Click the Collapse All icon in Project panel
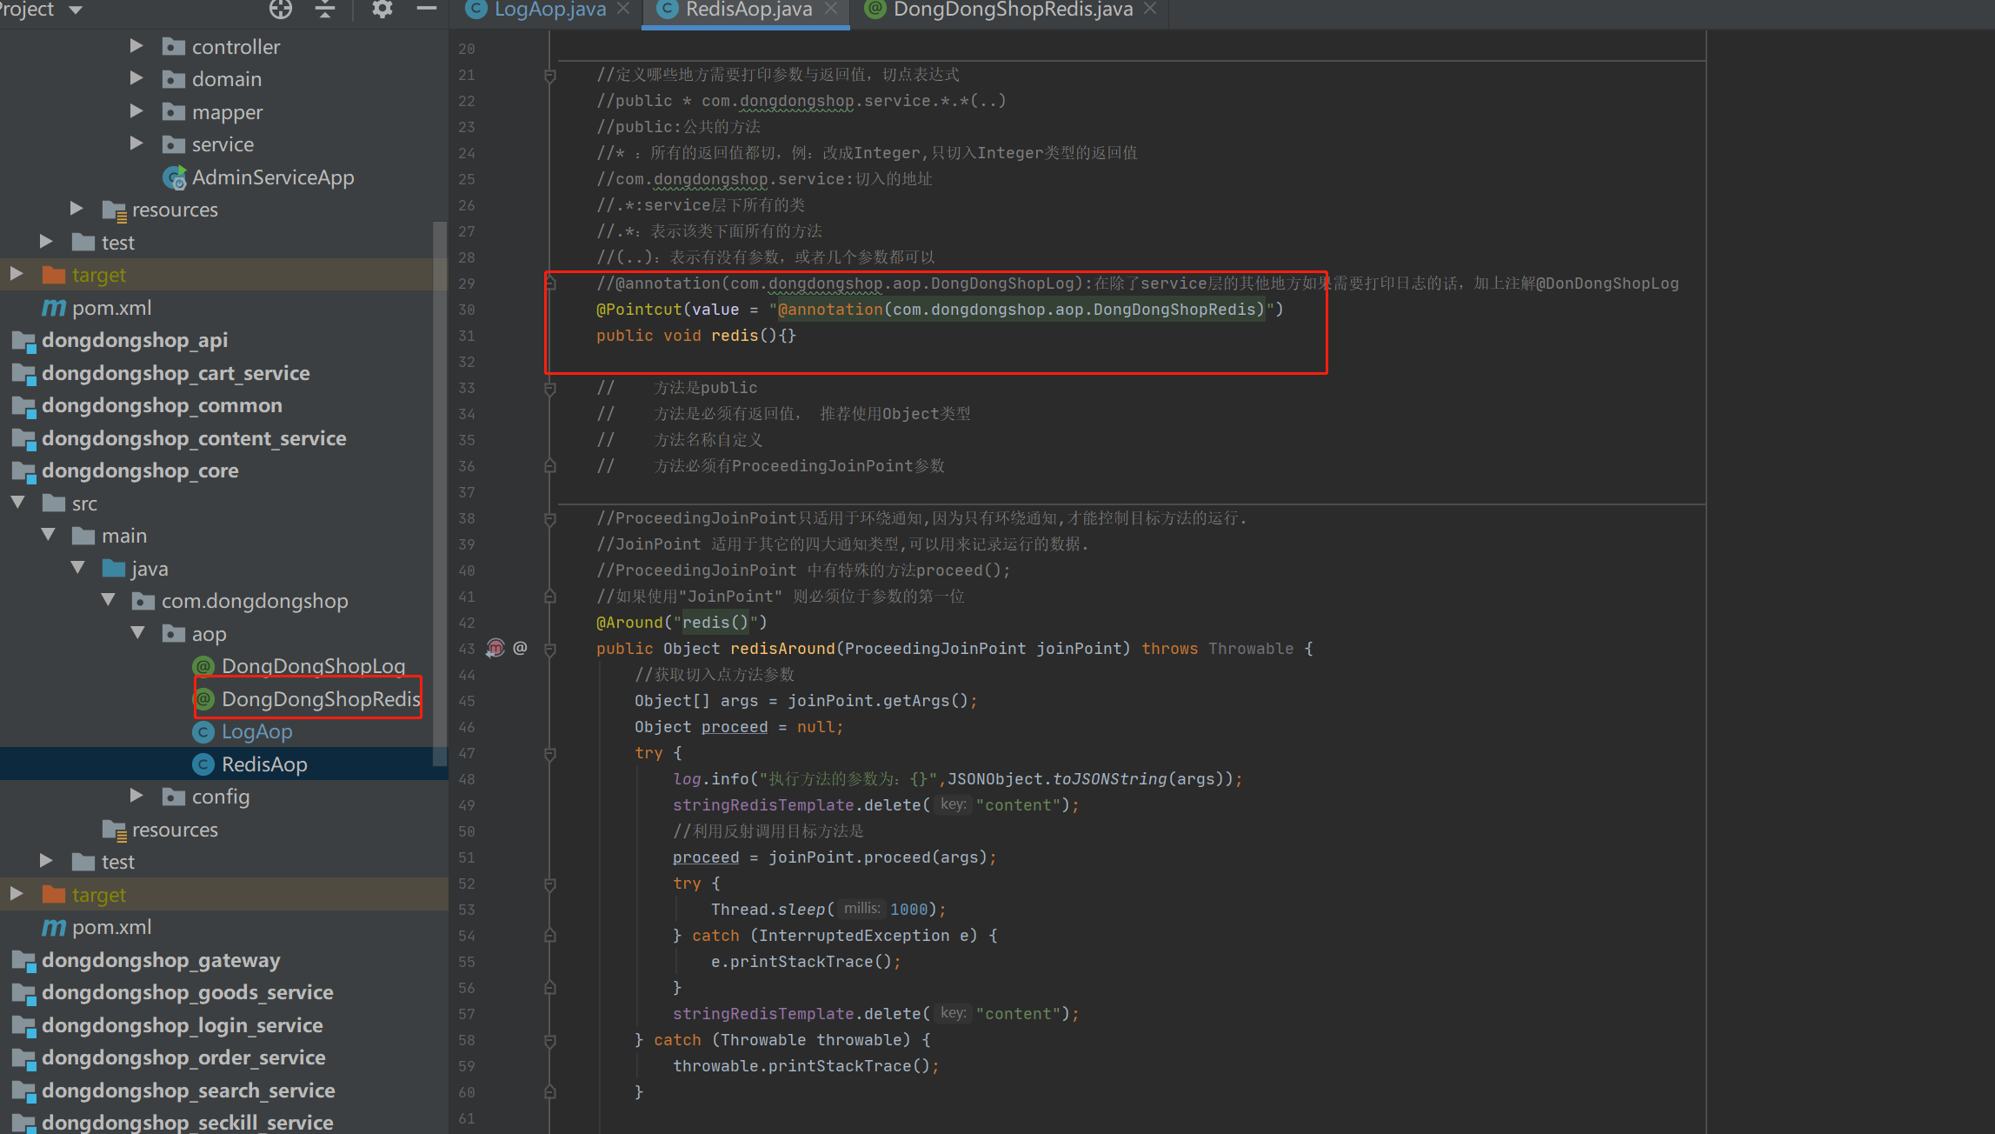This screenshot has height=1134, width=1995. click(x=325, y=10)
